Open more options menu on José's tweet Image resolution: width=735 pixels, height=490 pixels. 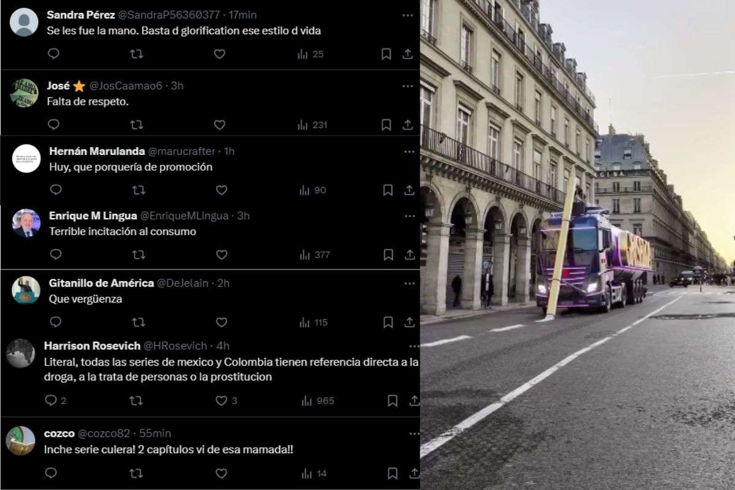pyautogui.click(x=408, y=86)
